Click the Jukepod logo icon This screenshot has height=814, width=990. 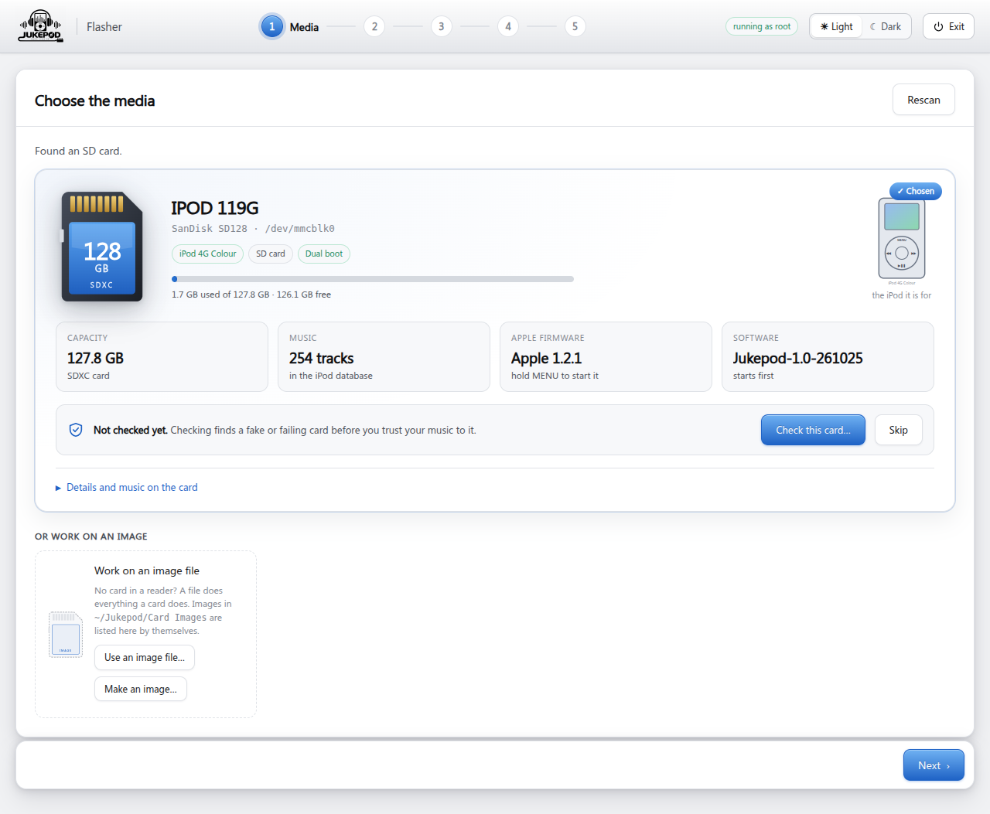pyautogui.click(x=40, y=26)
